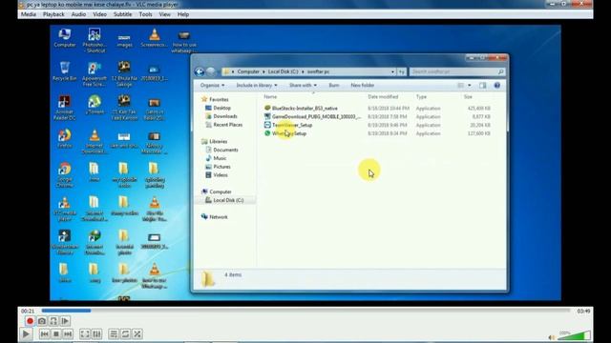Open the Include in library dropdown

pyautogui.click(x=257, y=85)
